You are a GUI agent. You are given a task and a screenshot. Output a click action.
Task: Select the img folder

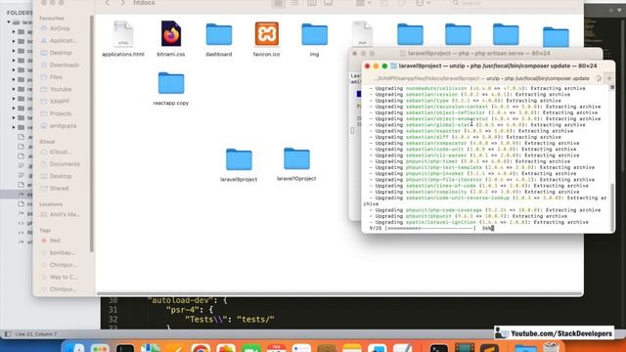pos(315,39)
